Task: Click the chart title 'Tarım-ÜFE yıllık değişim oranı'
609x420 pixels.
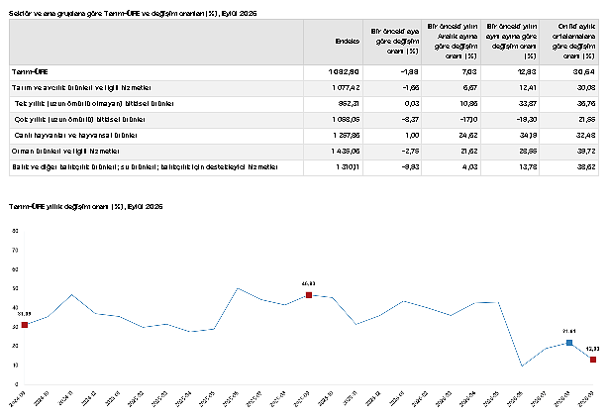Action: pos(86,207)
